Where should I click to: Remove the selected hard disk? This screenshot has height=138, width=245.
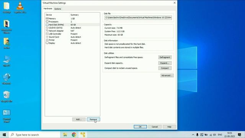click(x=93, y=119)
